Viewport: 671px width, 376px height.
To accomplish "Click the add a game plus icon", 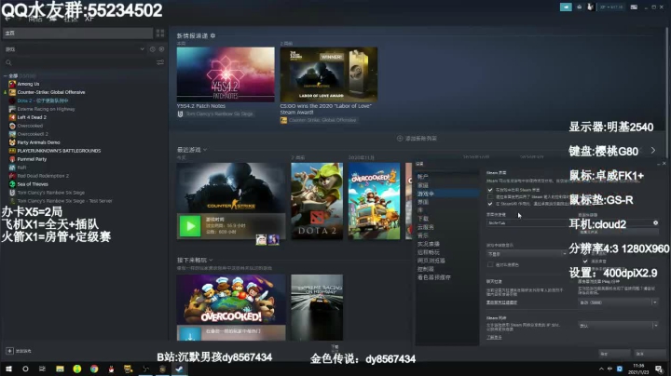I will point(9,351).
